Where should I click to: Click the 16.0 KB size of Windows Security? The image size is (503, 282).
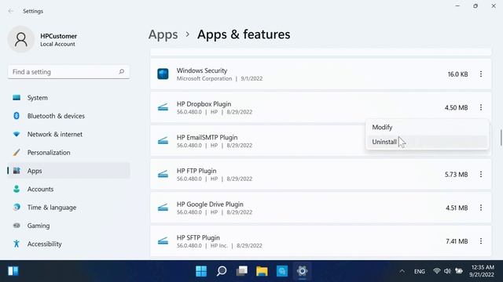(x=457, y=74)
